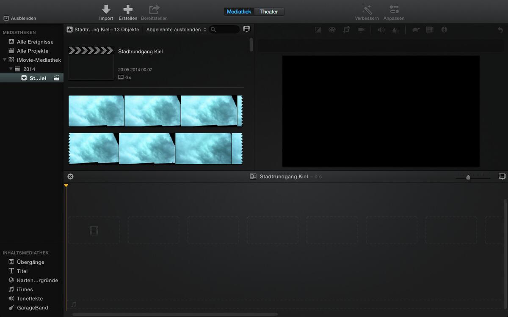Click Mediathek at the top center
The width and height of the screenshot is (508, 317).
pyautogui.click(x=239, y=11)
